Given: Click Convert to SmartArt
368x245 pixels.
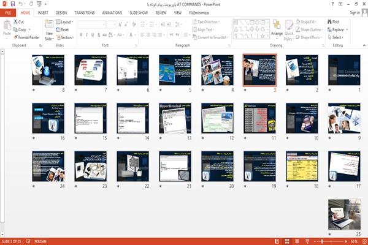Looking at the screenshot, I should tap(210, 37).
